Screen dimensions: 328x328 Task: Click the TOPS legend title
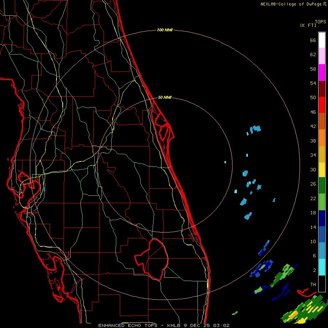[320, 22]
